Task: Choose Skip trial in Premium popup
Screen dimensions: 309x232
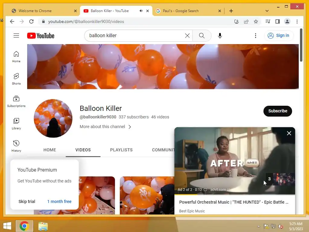Action: click(x=27, y=201)
